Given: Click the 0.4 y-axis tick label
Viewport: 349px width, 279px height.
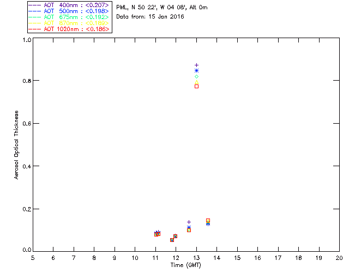Looking at the screenshot, I should [x=27, y=166].
